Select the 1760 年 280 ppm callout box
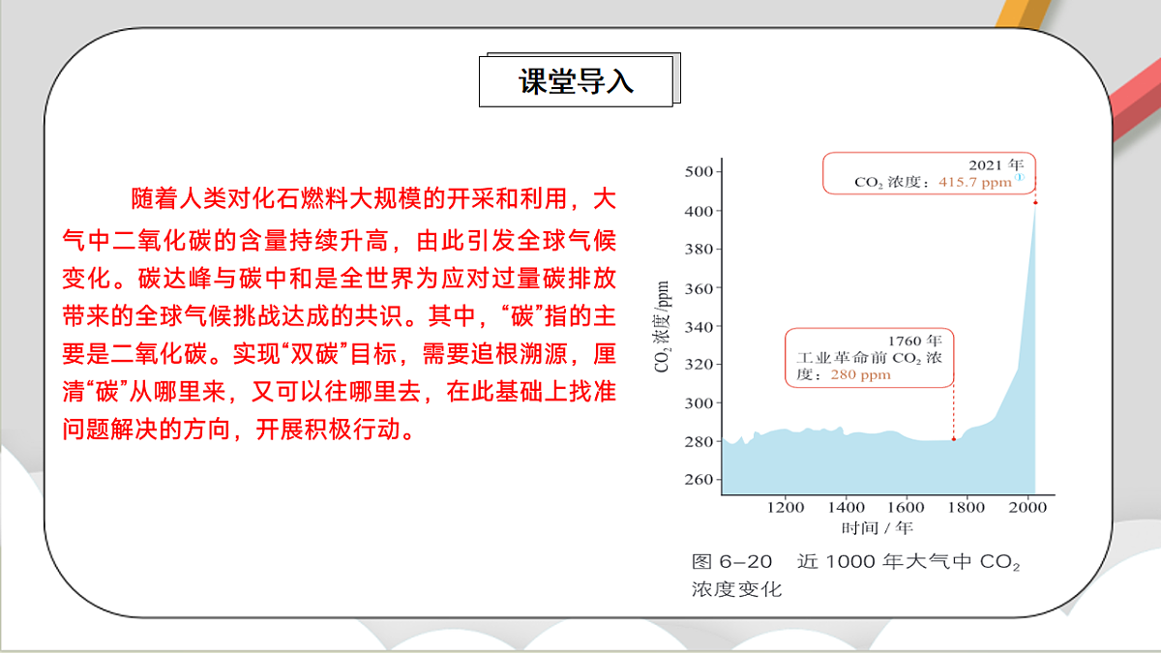The height and width of the screenshot is (653, 1161). [x=868, y=358]
